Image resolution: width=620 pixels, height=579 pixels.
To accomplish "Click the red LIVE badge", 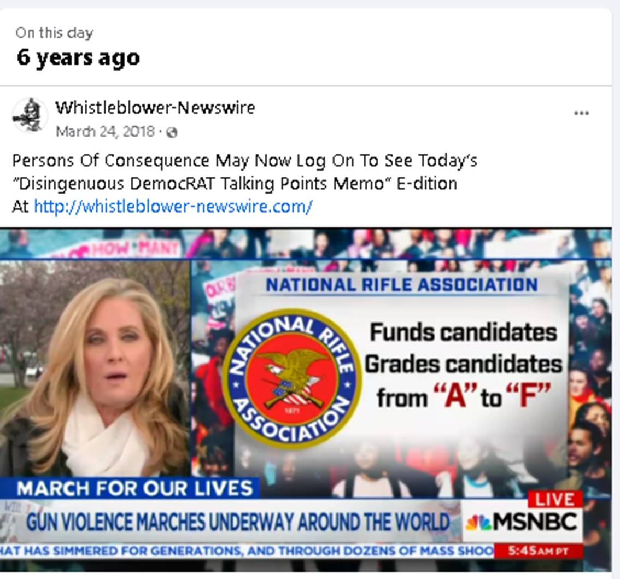I will 555,500.
